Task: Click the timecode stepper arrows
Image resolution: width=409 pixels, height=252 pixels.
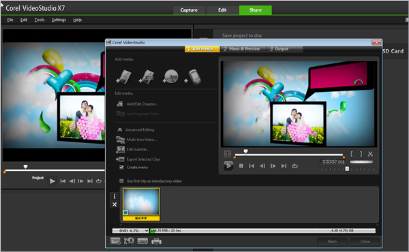Action: pyautogui.click(x=344, y=161)
